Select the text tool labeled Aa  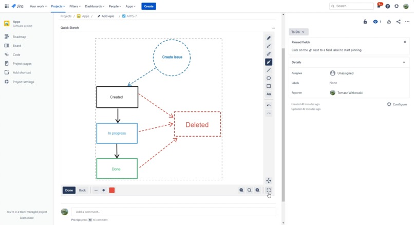tap(269, 94)
